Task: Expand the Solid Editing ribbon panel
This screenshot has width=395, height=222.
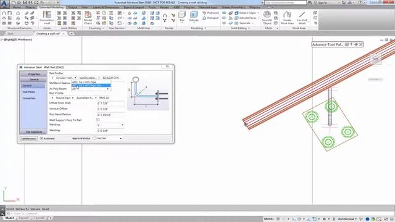Action: pos(240,28)
